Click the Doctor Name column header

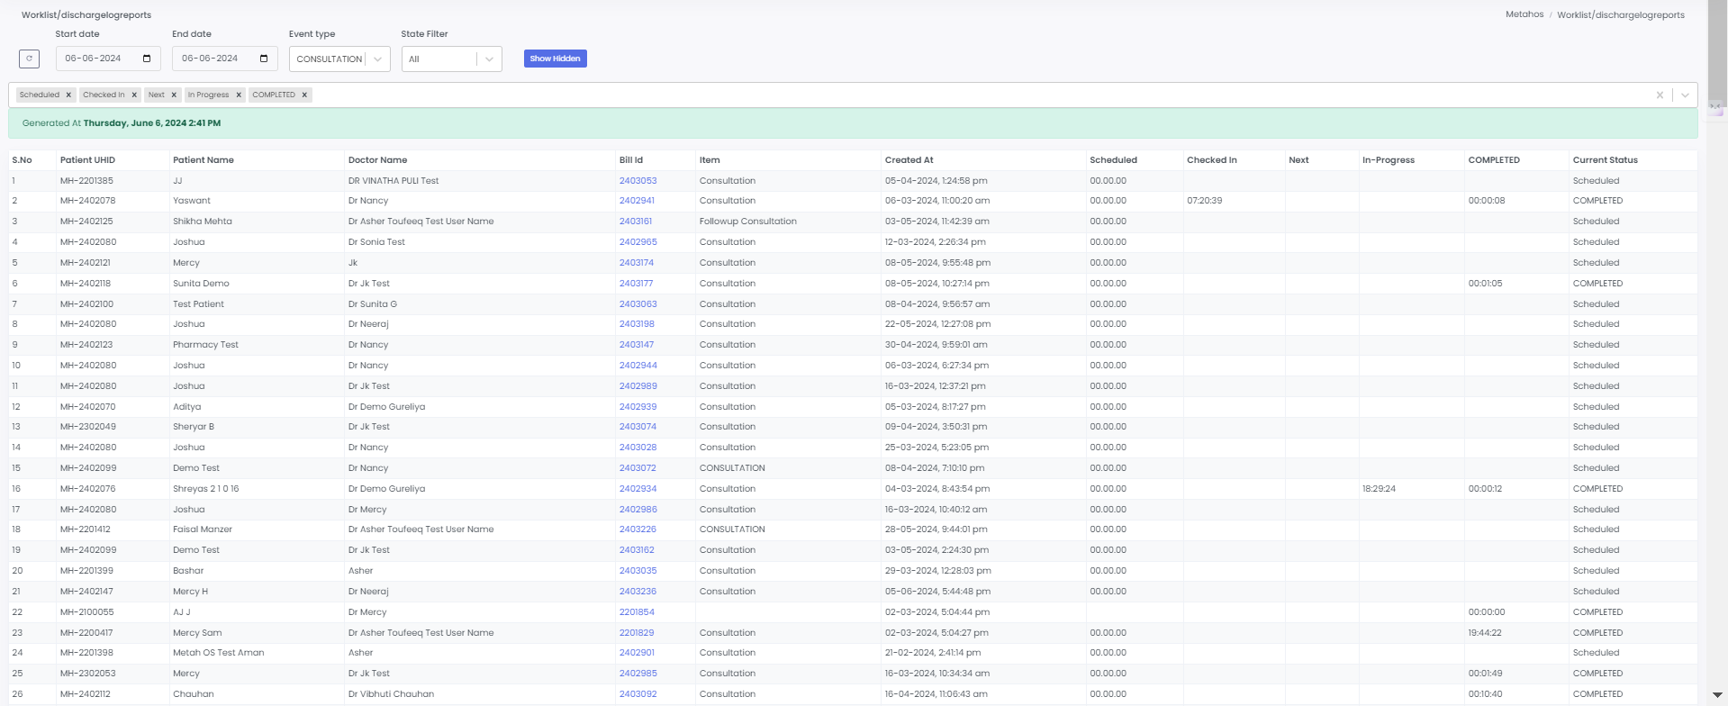coord(377,159)
